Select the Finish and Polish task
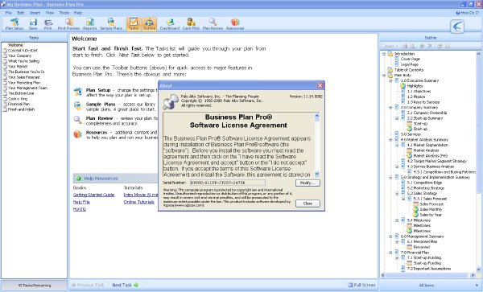 21,109
